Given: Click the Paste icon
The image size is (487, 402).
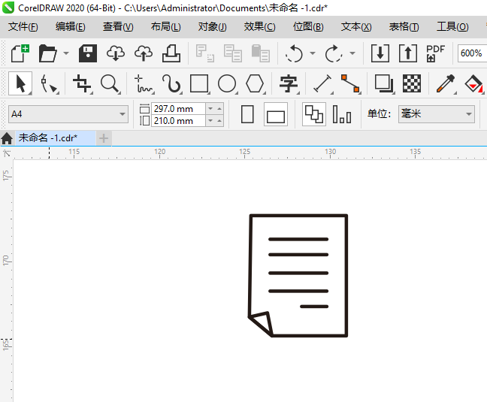Looking at the screenshot, I should [260, 53].
